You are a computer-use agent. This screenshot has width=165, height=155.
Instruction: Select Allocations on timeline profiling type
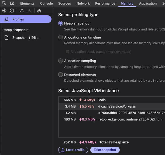pos(61,37)
